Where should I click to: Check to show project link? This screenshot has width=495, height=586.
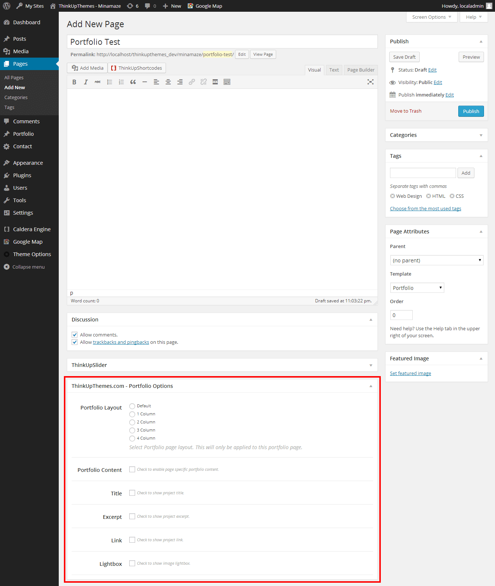[x=132, y=540]
